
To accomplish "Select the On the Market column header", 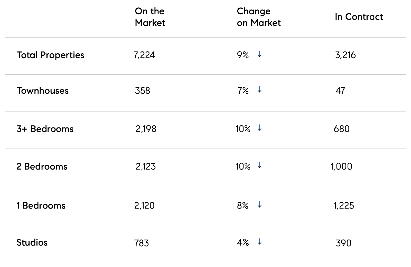I will (x=150, y=17).
